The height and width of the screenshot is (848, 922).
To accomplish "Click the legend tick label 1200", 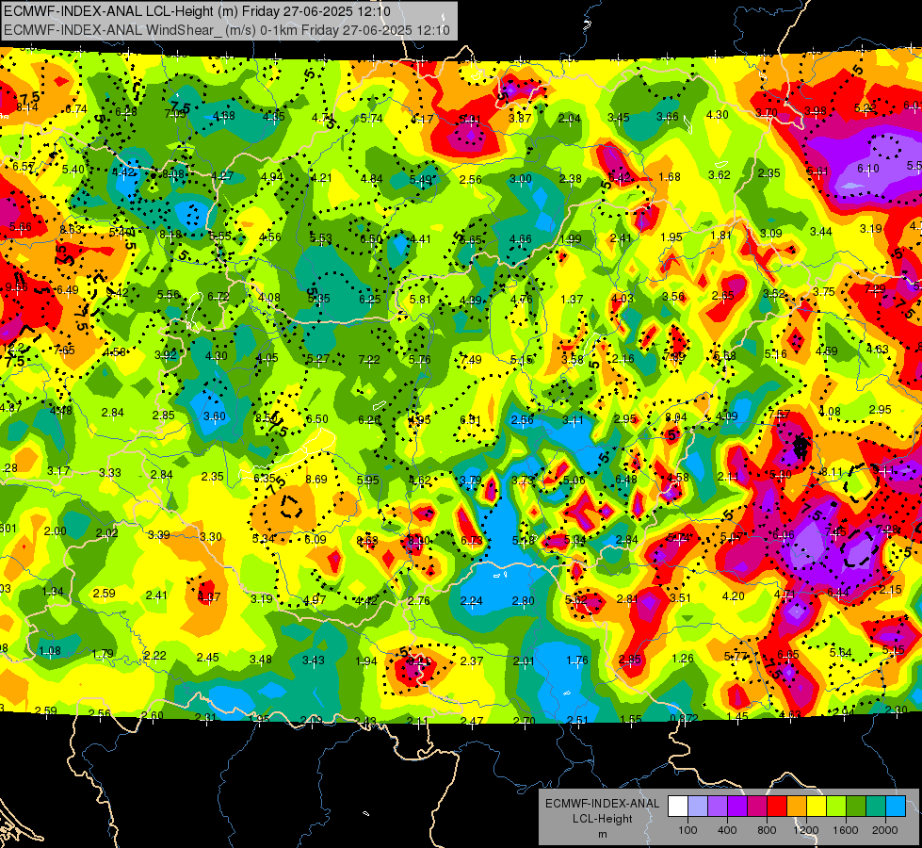I will pyautogui.click(x=805, y=830).
